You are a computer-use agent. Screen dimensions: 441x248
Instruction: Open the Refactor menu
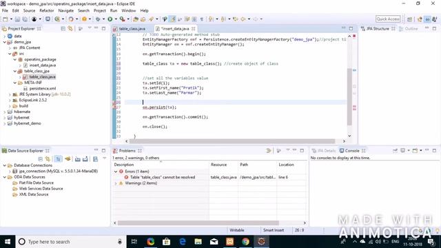click(x=47, y=11)
